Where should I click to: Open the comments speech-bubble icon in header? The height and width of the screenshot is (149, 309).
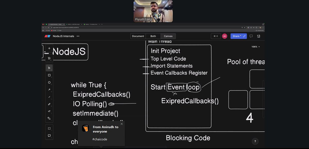pyautogui.click(x=251, y=36)
